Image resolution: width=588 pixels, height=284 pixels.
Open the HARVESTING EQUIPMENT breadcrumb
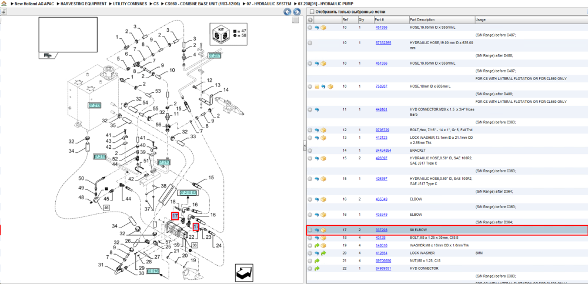coord(83,4)
